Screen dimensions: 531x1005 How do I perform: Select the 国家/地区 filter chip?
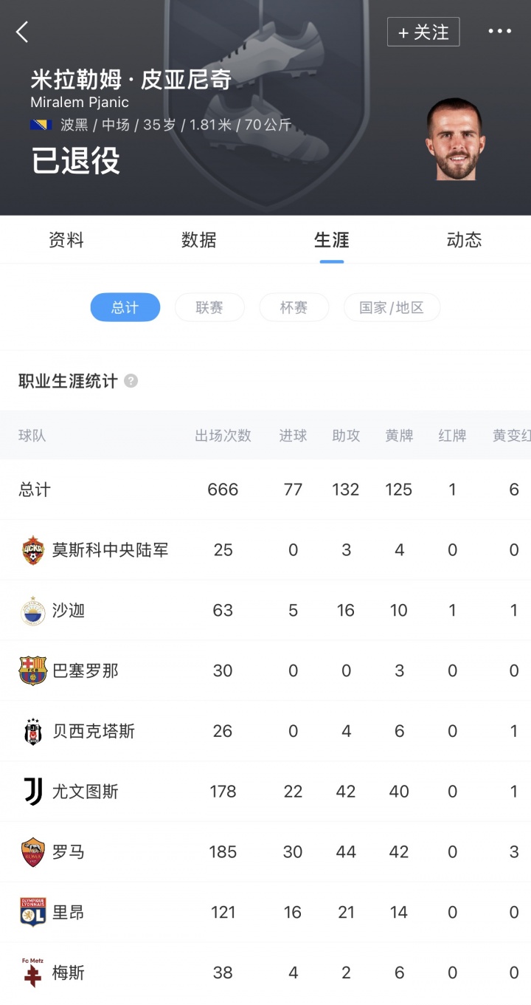[392, 307]
